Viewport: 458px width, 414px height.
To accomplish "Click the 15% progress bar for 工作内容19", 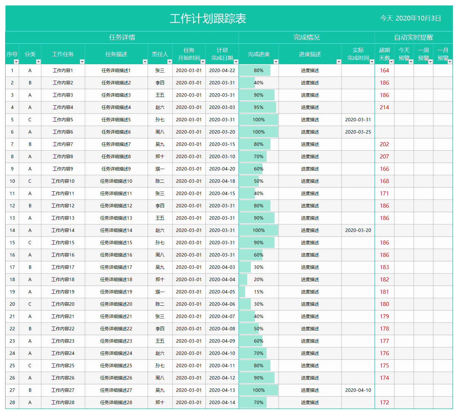I will pyautogui.click(x=242, y=292).
